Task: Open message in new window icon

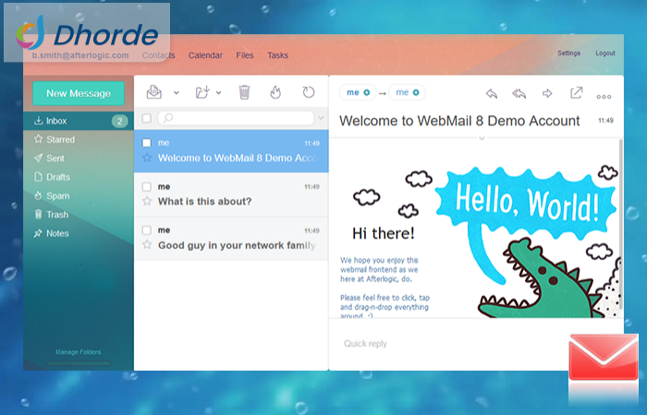Action: (x=576, y=92)
